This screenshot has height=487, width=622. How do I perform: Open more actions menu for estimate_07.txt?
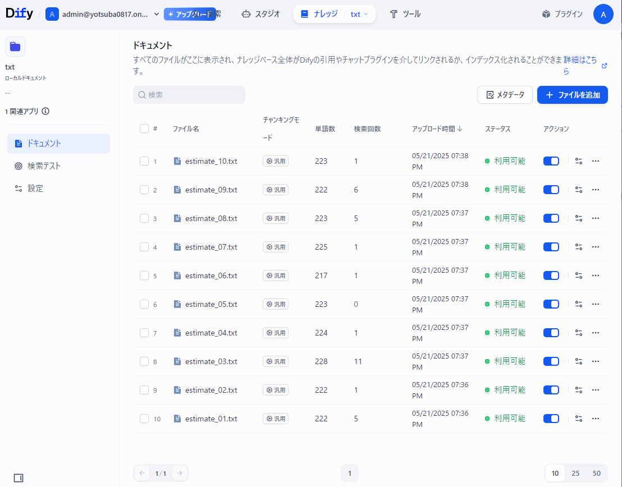pyautogui.click(x=596, y=247)
